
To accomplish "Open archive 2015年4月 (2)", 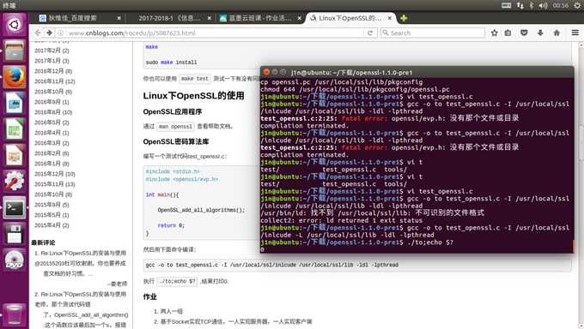I will pyautogui.click(x=52, y=225).
